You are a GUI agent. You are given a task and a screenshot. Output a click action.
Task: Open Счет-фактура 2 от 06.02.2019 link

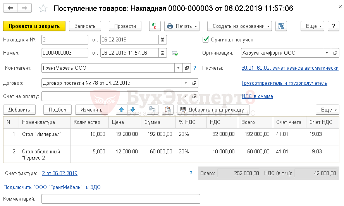click(x=60, y=173)
